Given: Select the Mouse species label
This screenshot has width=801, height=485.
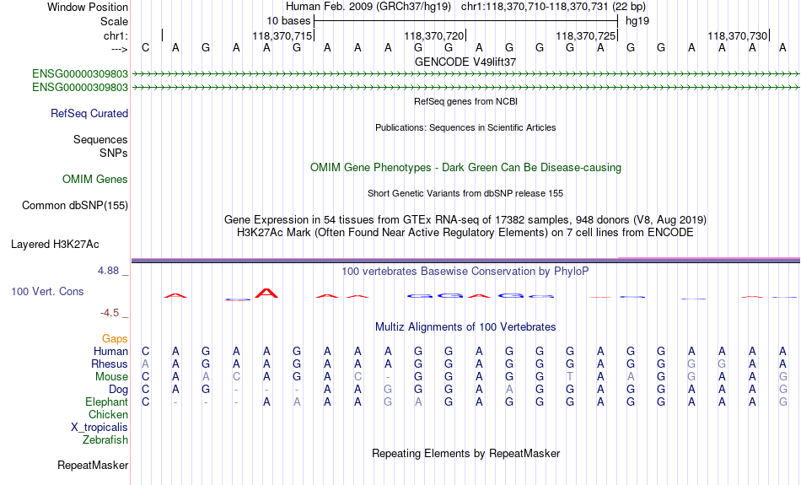Looking at the screenshot, I should (111, 377).
